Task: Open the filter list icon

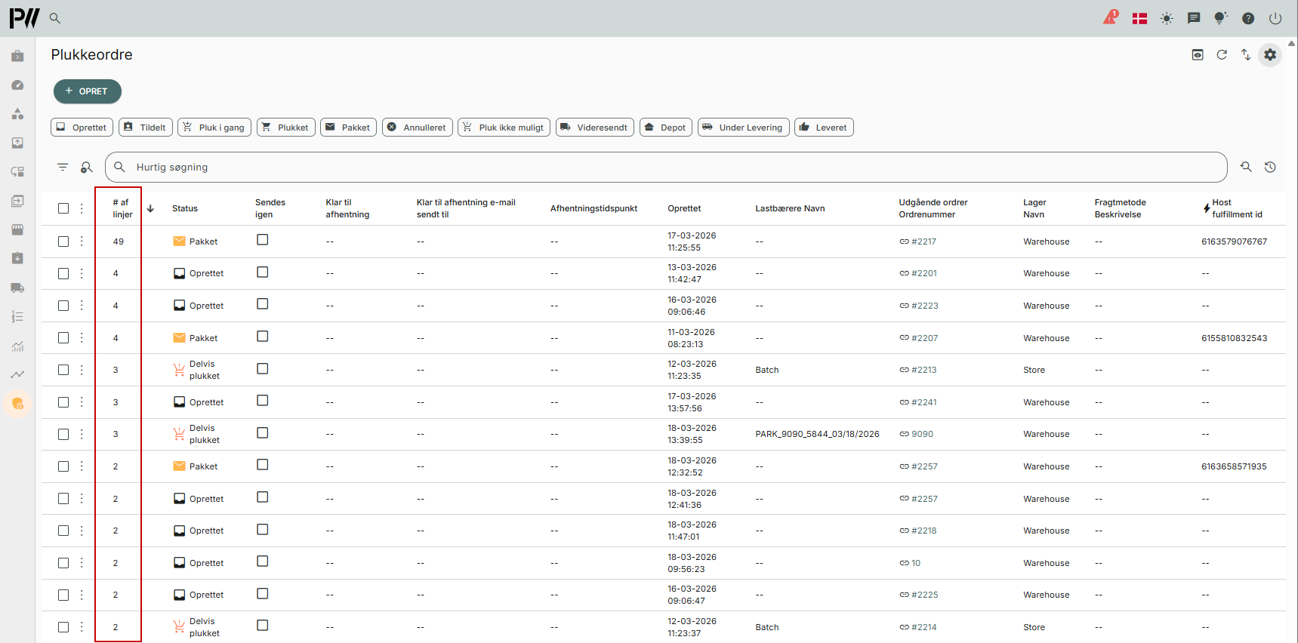Action: point(63,167)
